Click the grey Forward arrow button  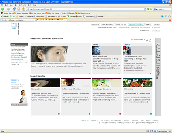coord(8,9)
